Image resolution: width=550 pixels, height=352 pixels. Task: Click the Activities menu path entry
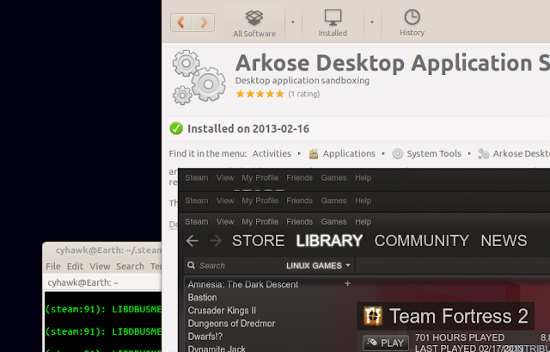272,153
